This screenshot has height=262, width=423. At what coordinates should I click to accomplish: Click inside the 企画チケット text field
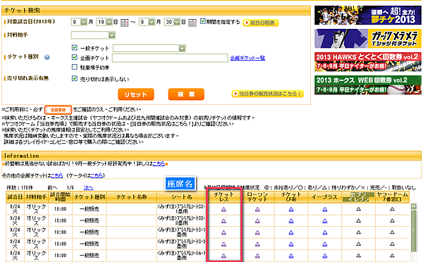170,58
